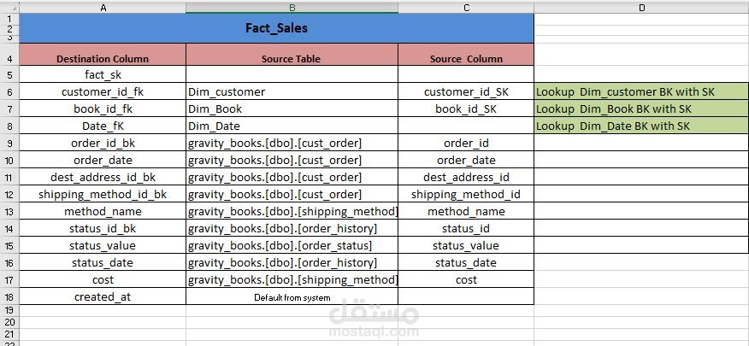Select the column B header
The image size is (749, 346).
[x=292, y=8]
